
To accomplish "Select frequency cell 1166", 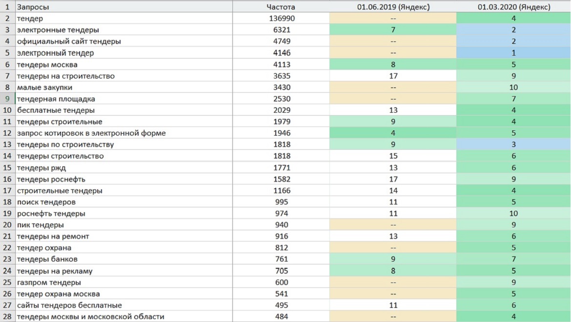I will pyautogui.click(x=281, y=190).
